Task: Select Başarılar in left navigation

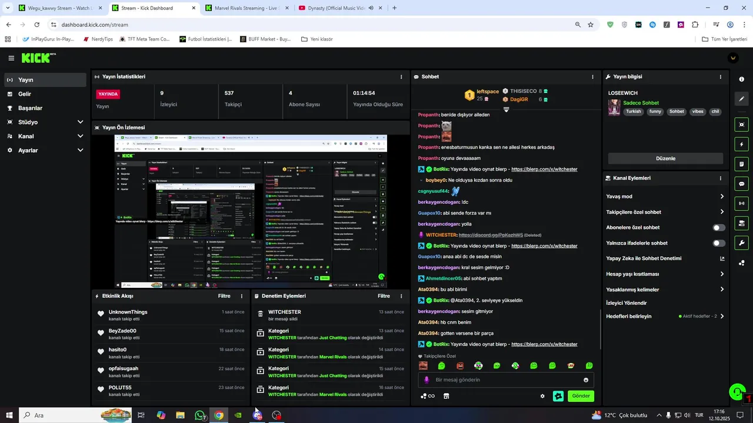Action: pyautogui.click(x=45, y=108)
